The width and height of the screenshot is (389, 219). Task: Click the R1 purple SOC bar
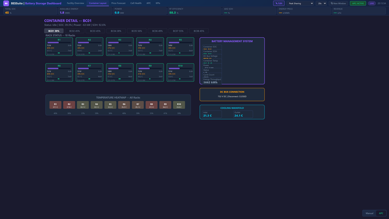(53, 43)
